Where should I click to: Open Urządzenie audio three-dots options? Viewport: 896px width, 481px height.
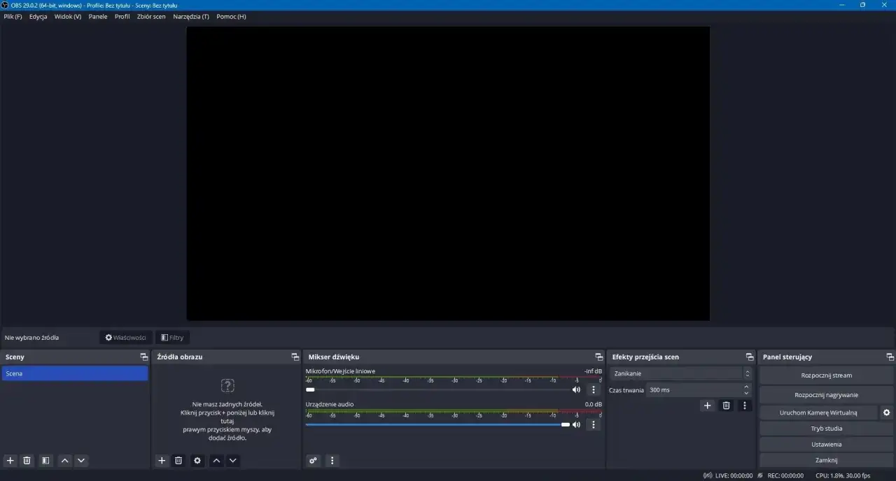tap(594, 424)
